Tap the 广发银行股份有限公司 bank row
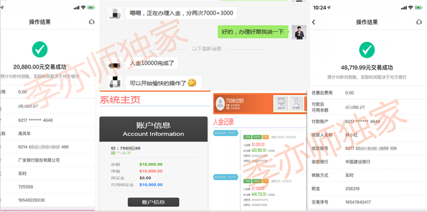 (48, 160)
